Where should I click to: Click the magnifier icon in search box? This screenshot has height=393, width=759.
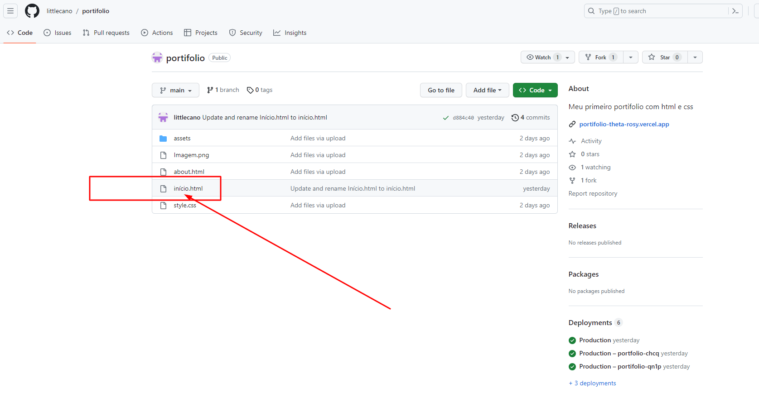pos(591,11)
